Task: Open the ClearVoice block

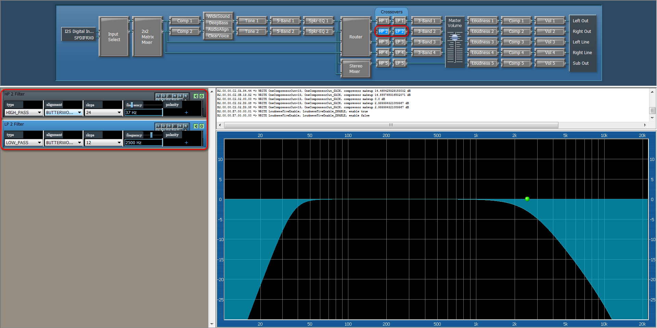Action: click(x=218, y=36)
